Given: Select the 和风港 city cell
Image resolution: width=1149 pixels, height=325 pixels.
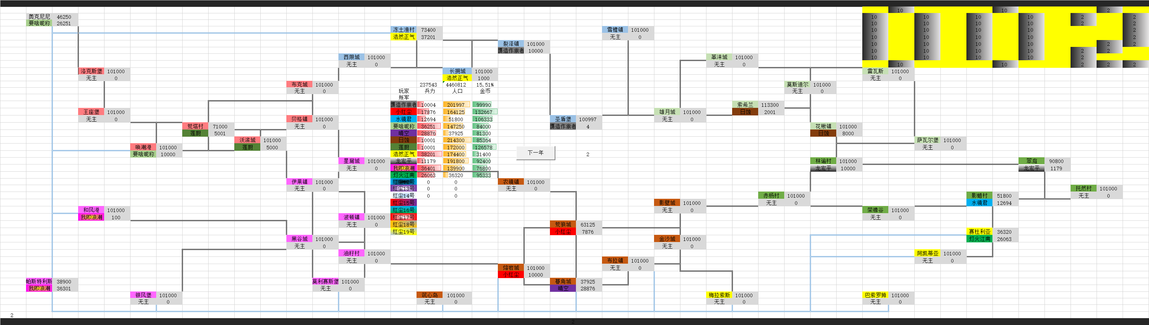Looking at the screenshot, I should 91,210.
